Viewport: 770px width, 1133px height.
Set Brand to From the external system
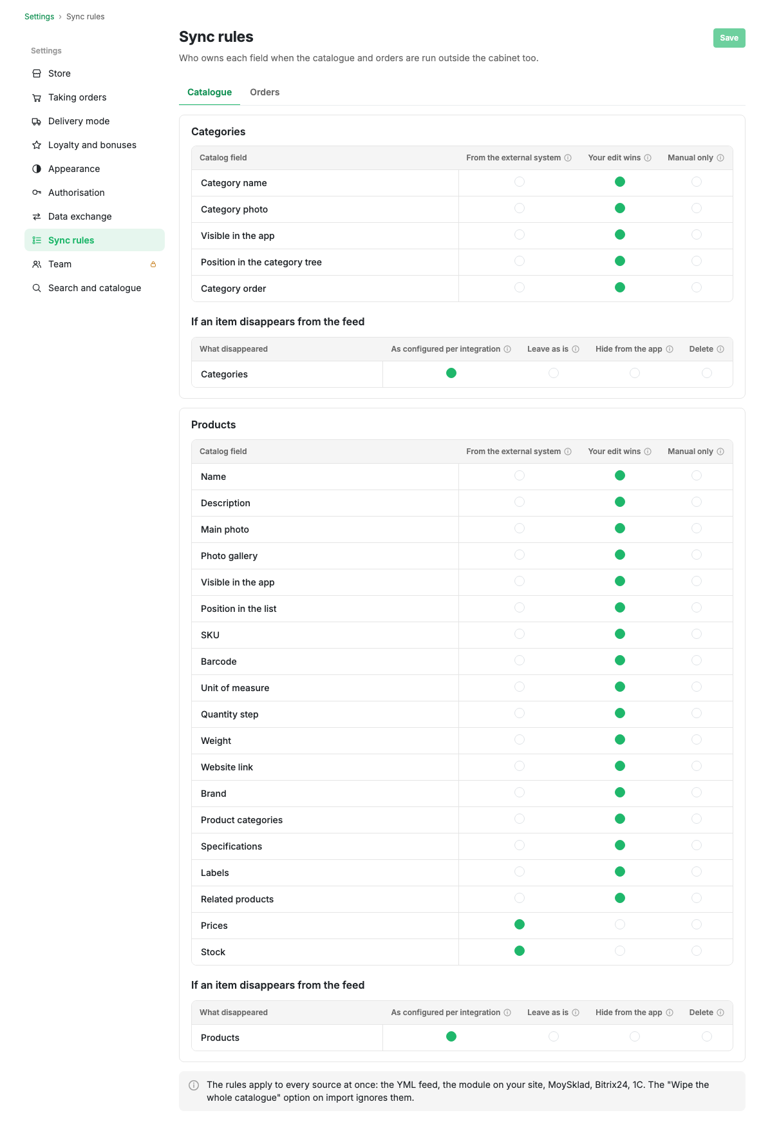[x=520, y=792]
